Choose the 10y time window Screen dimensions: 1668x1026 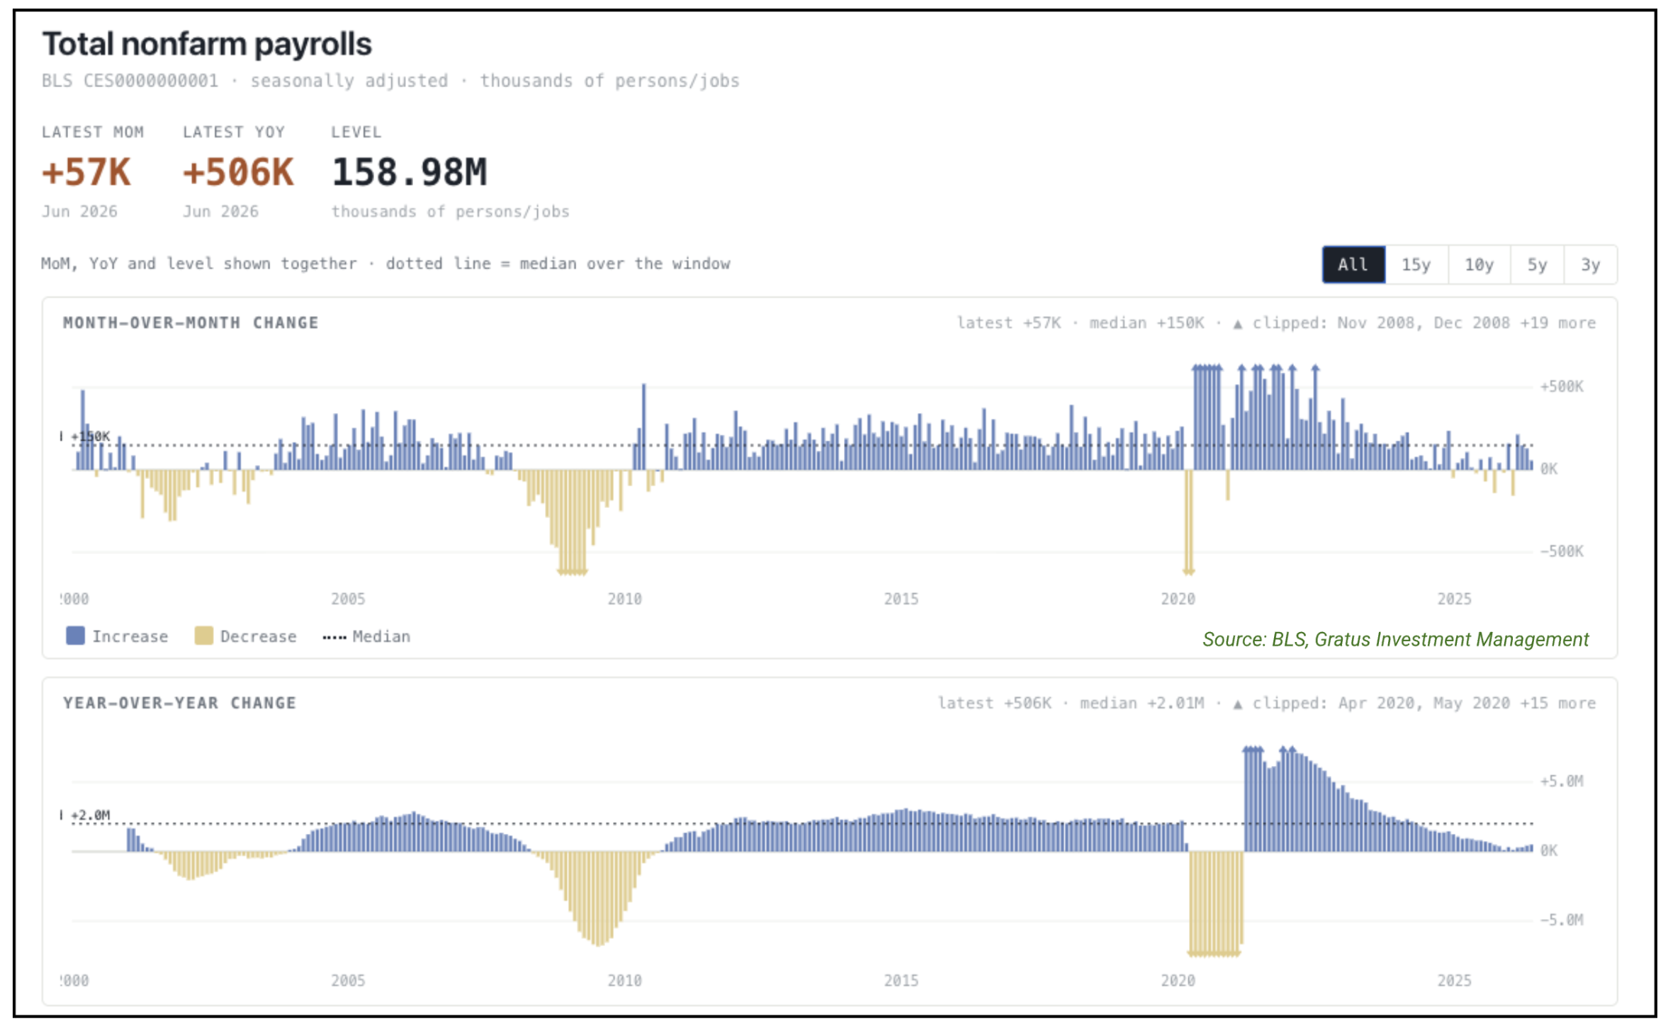(1479, 264)
